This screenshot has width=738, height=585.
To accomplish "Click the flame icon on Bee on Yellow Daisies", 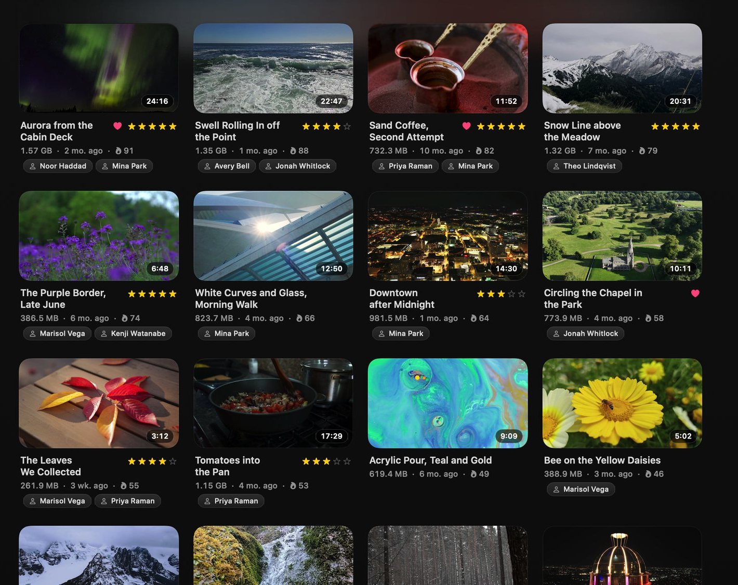I will click(649, 474).
